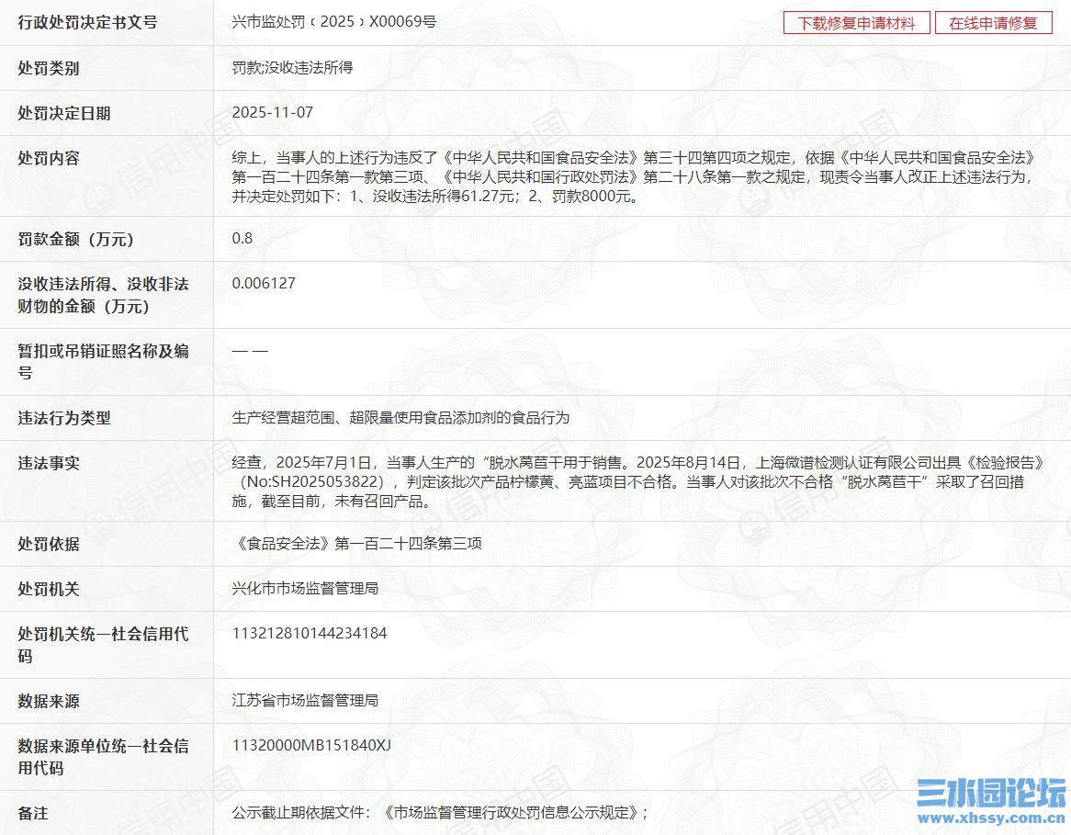
Task: Click the 处罚机关统一社会信用代码 label
Action: click(x=103, y=645)
